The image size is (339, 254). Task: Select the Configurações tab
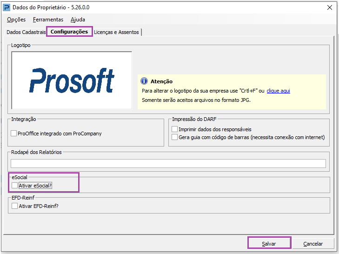click(69, 32)
